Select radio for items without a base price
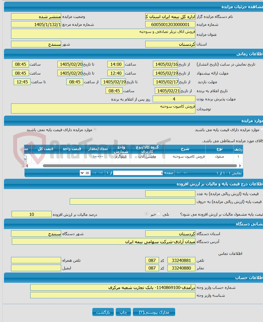This screenshot has height=322, width=263. coord(95,129)
